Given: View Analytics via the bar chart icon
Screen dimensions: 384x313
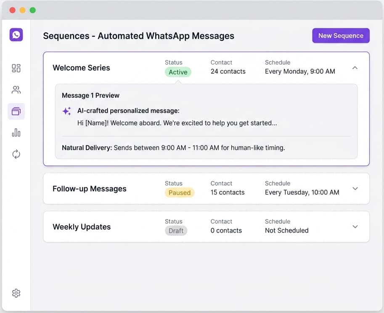Looking at the screenshot, I should (x=16, y=132).
